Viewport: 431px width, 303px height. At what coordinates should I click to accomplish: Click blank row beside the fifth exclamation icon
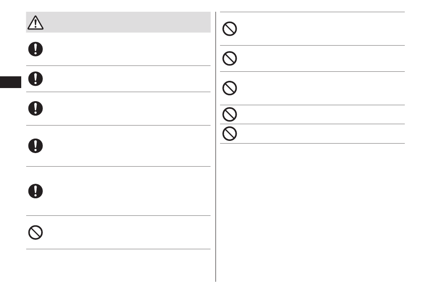118,191
